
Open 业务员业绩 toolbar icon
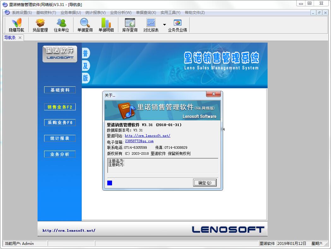coord(178,25)
